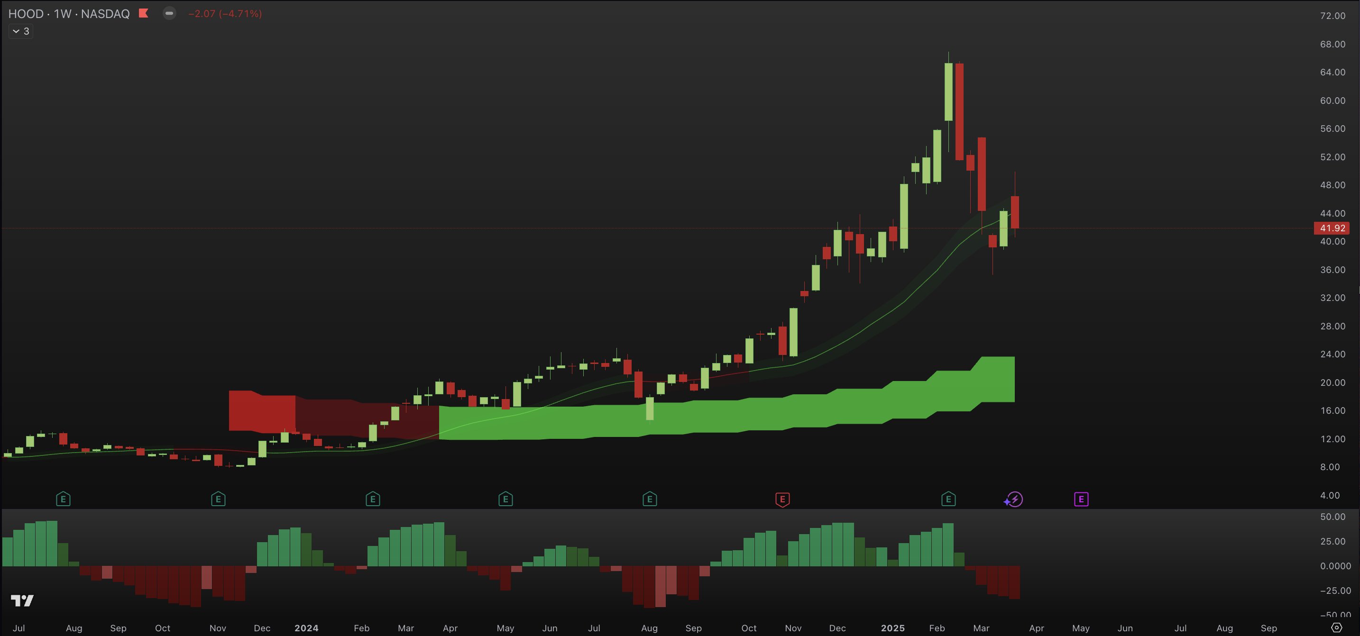The image size is (1360, 636).
Task: Open the purple upcoming earnings E marker in May
Action: [x=1081, y=499]
